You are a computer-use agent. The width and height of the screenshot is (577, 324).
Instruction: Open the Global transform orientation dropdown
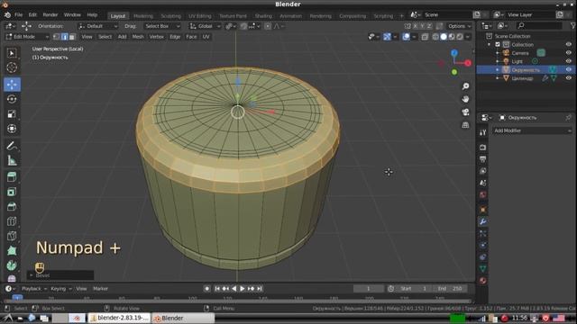click(205, 26)
